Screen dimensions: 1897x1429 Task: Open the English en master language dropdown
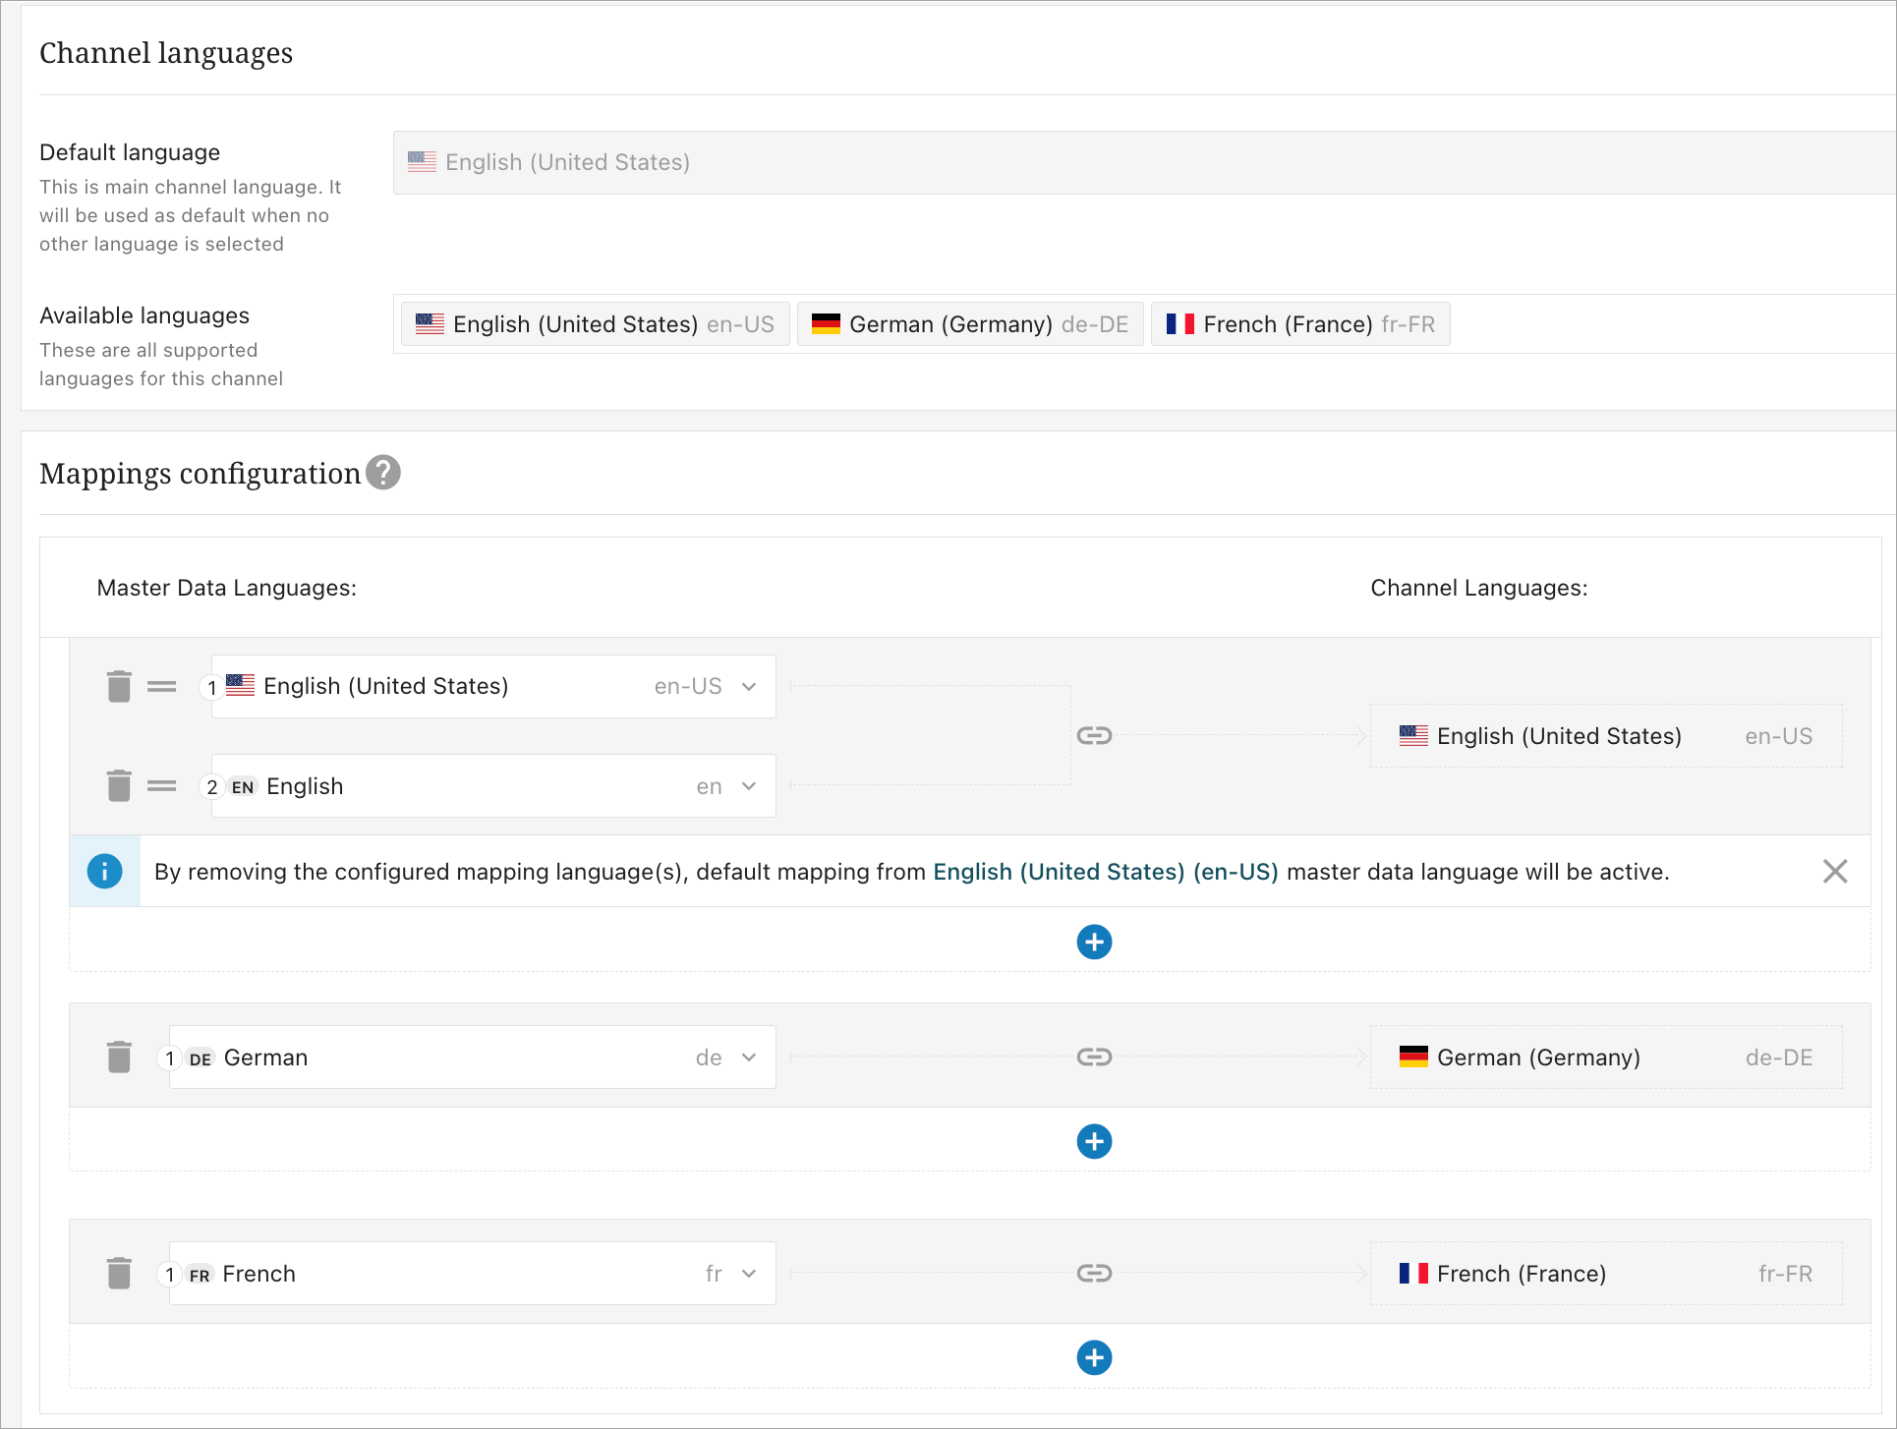749,785
